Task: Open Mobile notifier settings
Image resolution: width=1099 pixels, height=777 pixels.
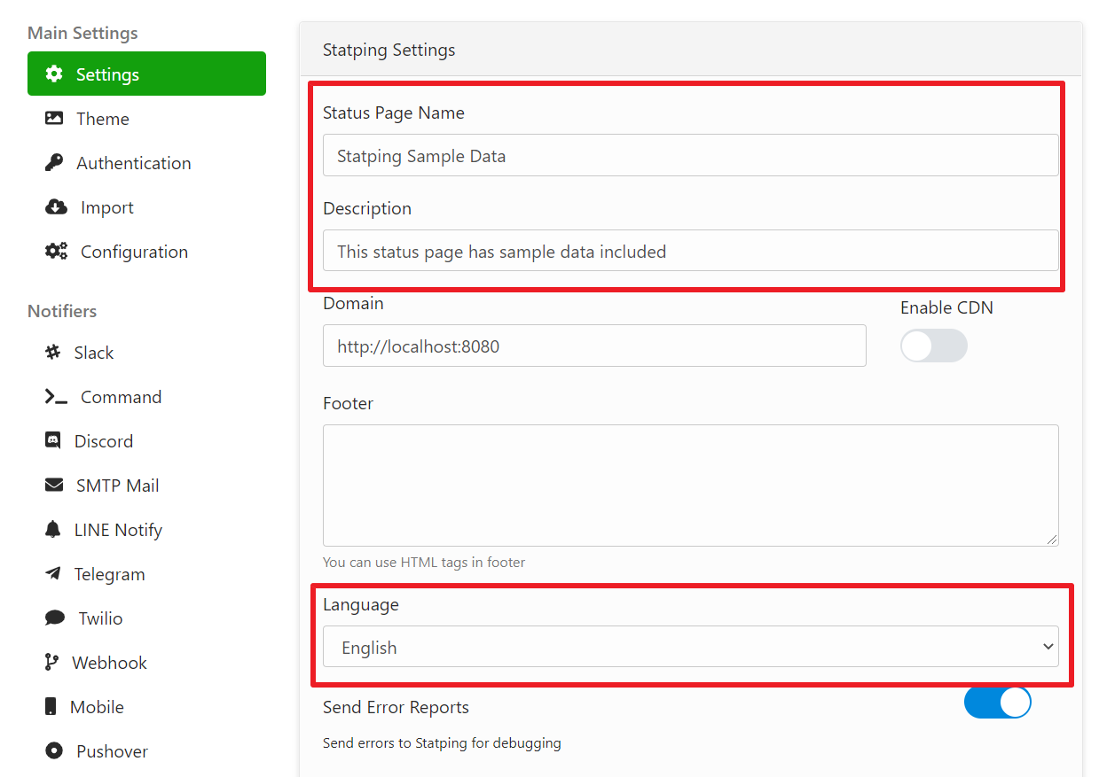Action: click(146, 706)
